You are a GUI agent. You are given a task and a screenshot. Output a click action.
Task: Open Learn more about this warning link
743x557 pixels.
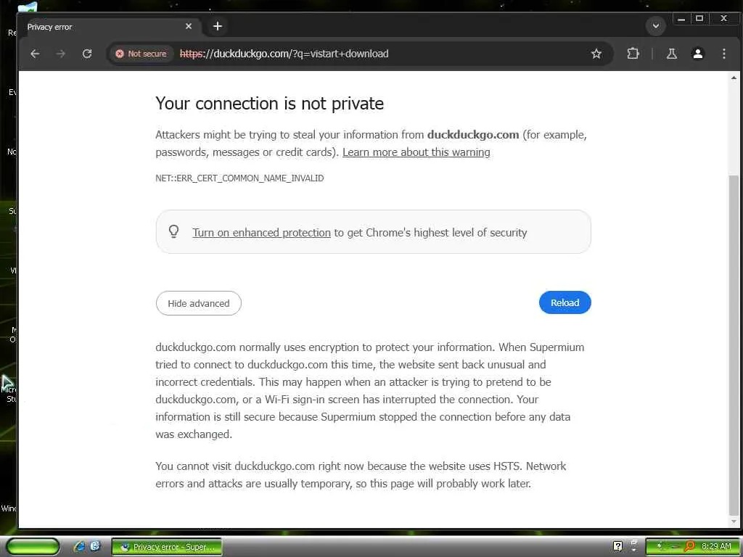pyautogui.click(x=416, y=152)
